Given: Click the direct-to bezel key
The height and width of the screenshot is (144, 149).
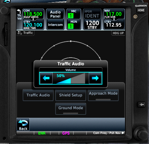Looking at the screenshot, I should pyautogui.click(x=141, y=105).
